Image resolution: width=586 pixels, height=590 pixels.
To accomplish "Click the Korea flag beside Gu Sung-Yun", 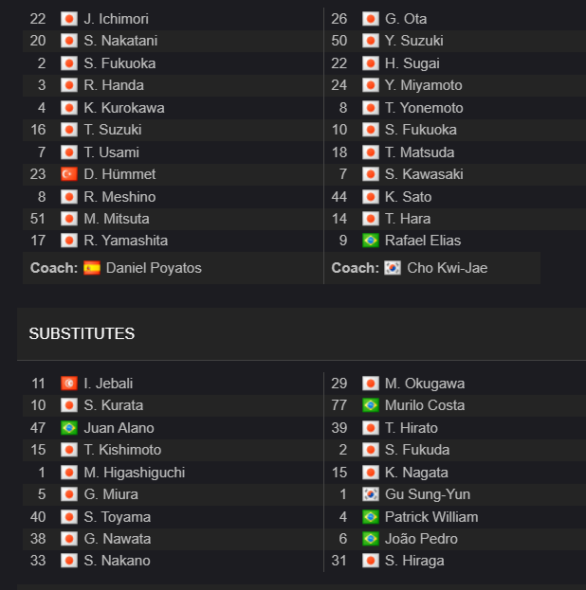I will click(x=371, y=494).
